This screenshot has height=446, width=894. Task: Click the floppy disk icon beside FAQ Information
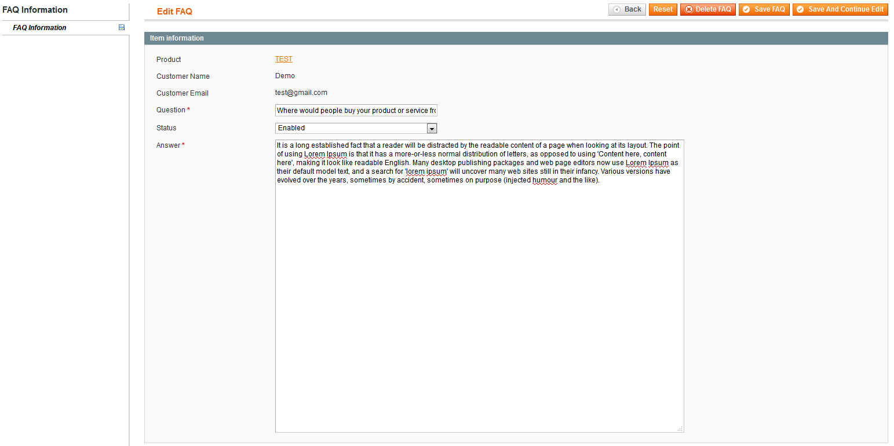pyautogui.click(x=122, y=27)
